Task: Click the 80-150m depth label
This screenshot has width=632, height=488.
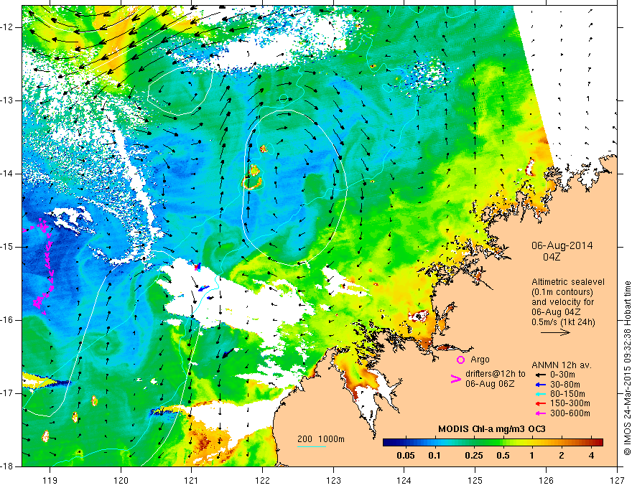Action: pyautogui.click(x=567, y=394)
